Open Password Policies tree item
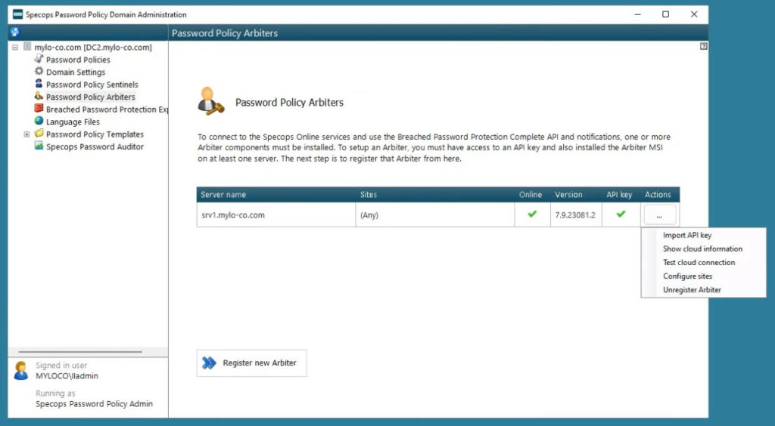Viewport: 775px width, 426px height. coord(78,60)
